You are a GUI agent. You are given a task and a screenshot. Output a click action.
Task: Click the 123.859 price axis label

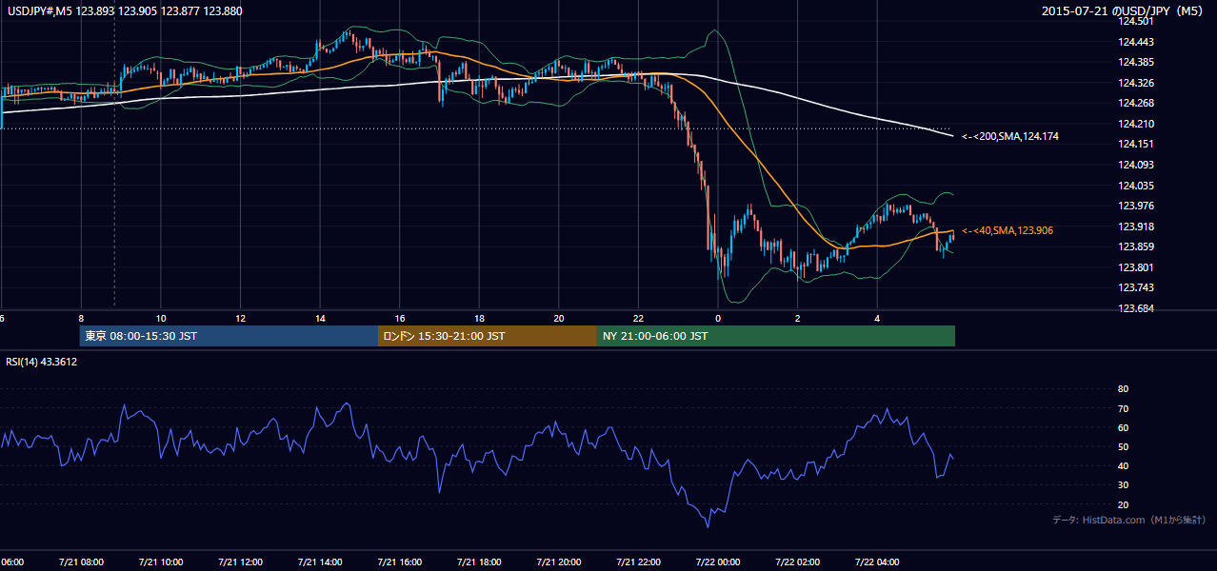click(1136, 246)
